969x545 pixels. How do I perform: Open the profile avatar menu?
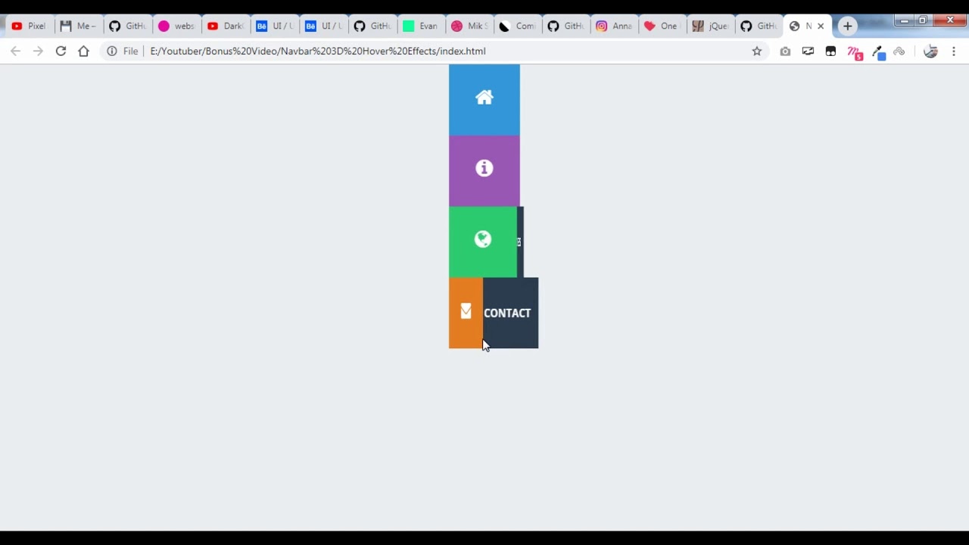coord(930,51)
